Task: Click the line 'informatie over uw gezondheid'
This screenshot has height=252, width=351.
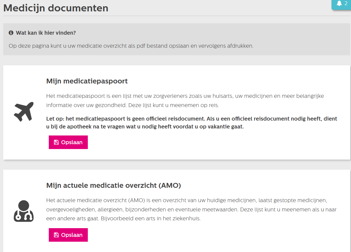Action: (x=132, y=105)
